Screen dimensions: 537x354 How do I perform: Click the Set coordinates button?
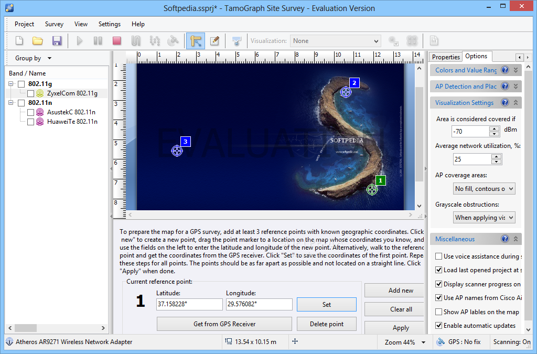326,304
